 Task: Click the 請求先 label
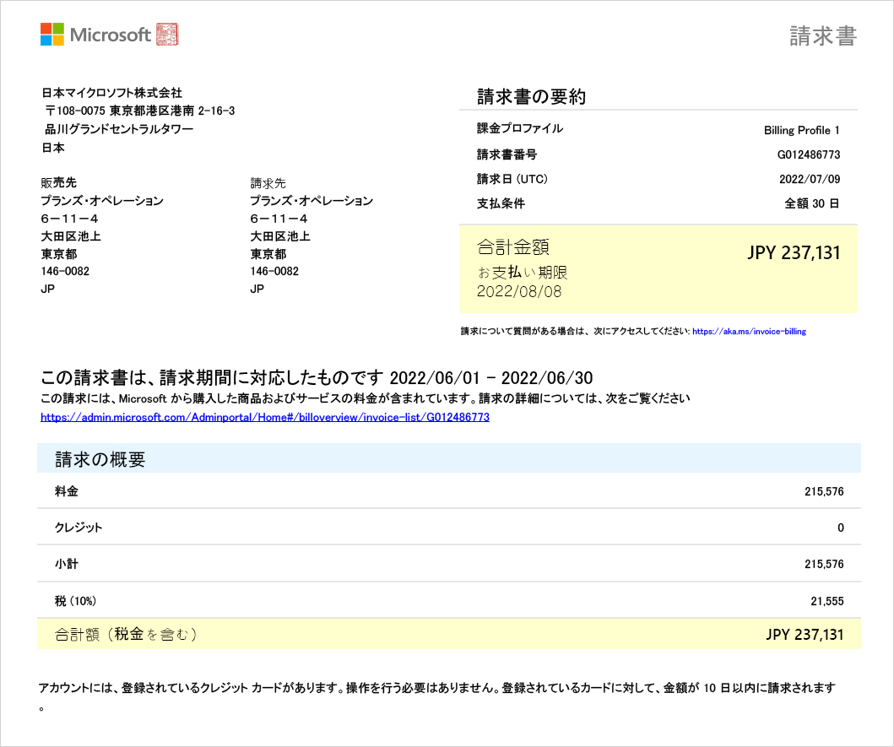(x=268, y=183)
